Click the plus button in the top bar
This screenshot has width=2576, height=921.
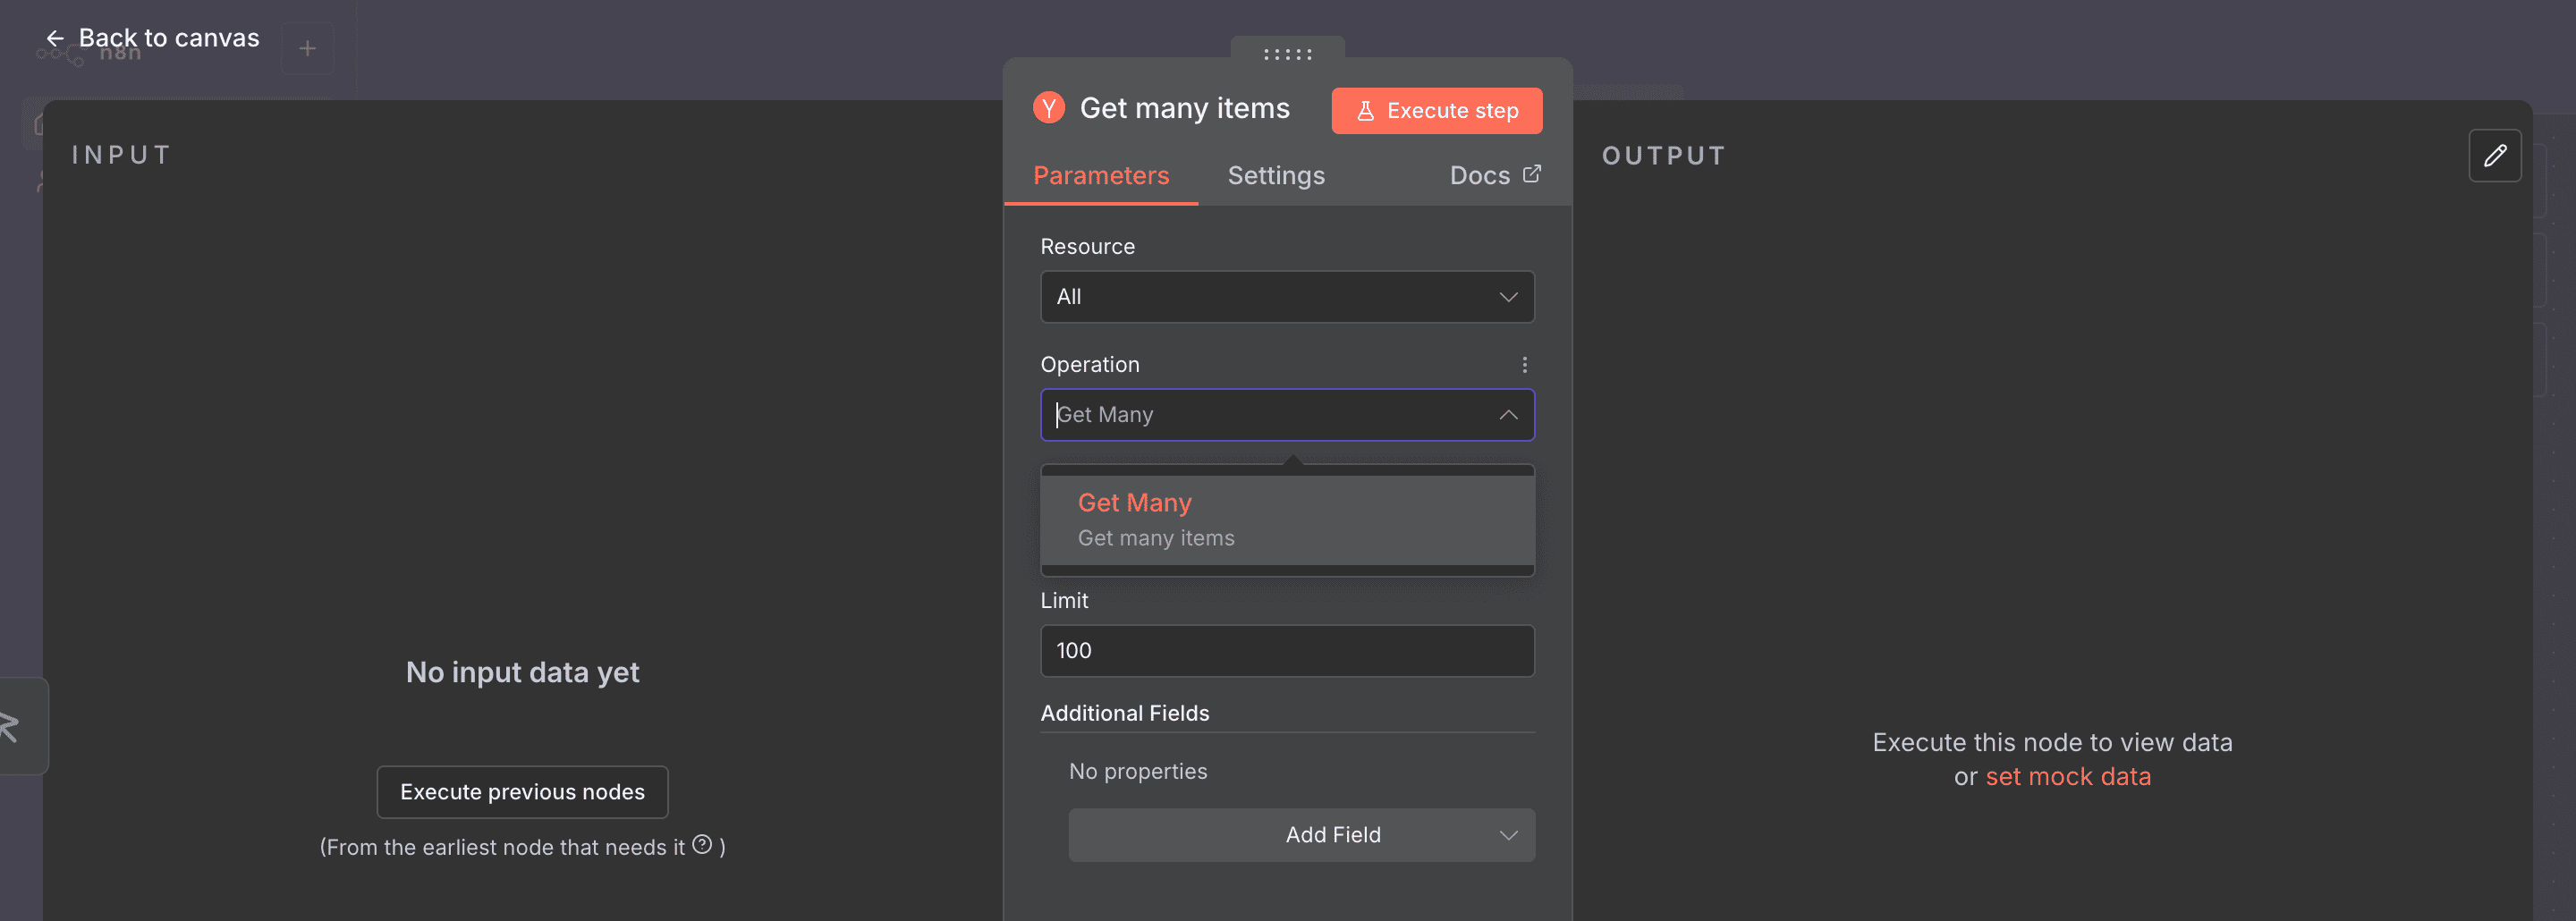307,48
